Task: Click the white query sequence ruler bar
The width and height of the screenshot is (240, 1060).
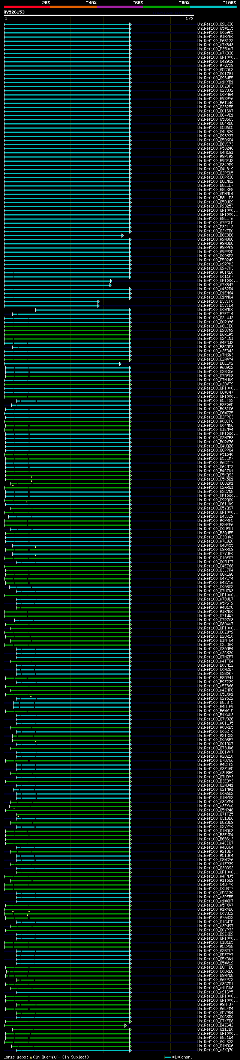Action: click(x=99, y=16)
